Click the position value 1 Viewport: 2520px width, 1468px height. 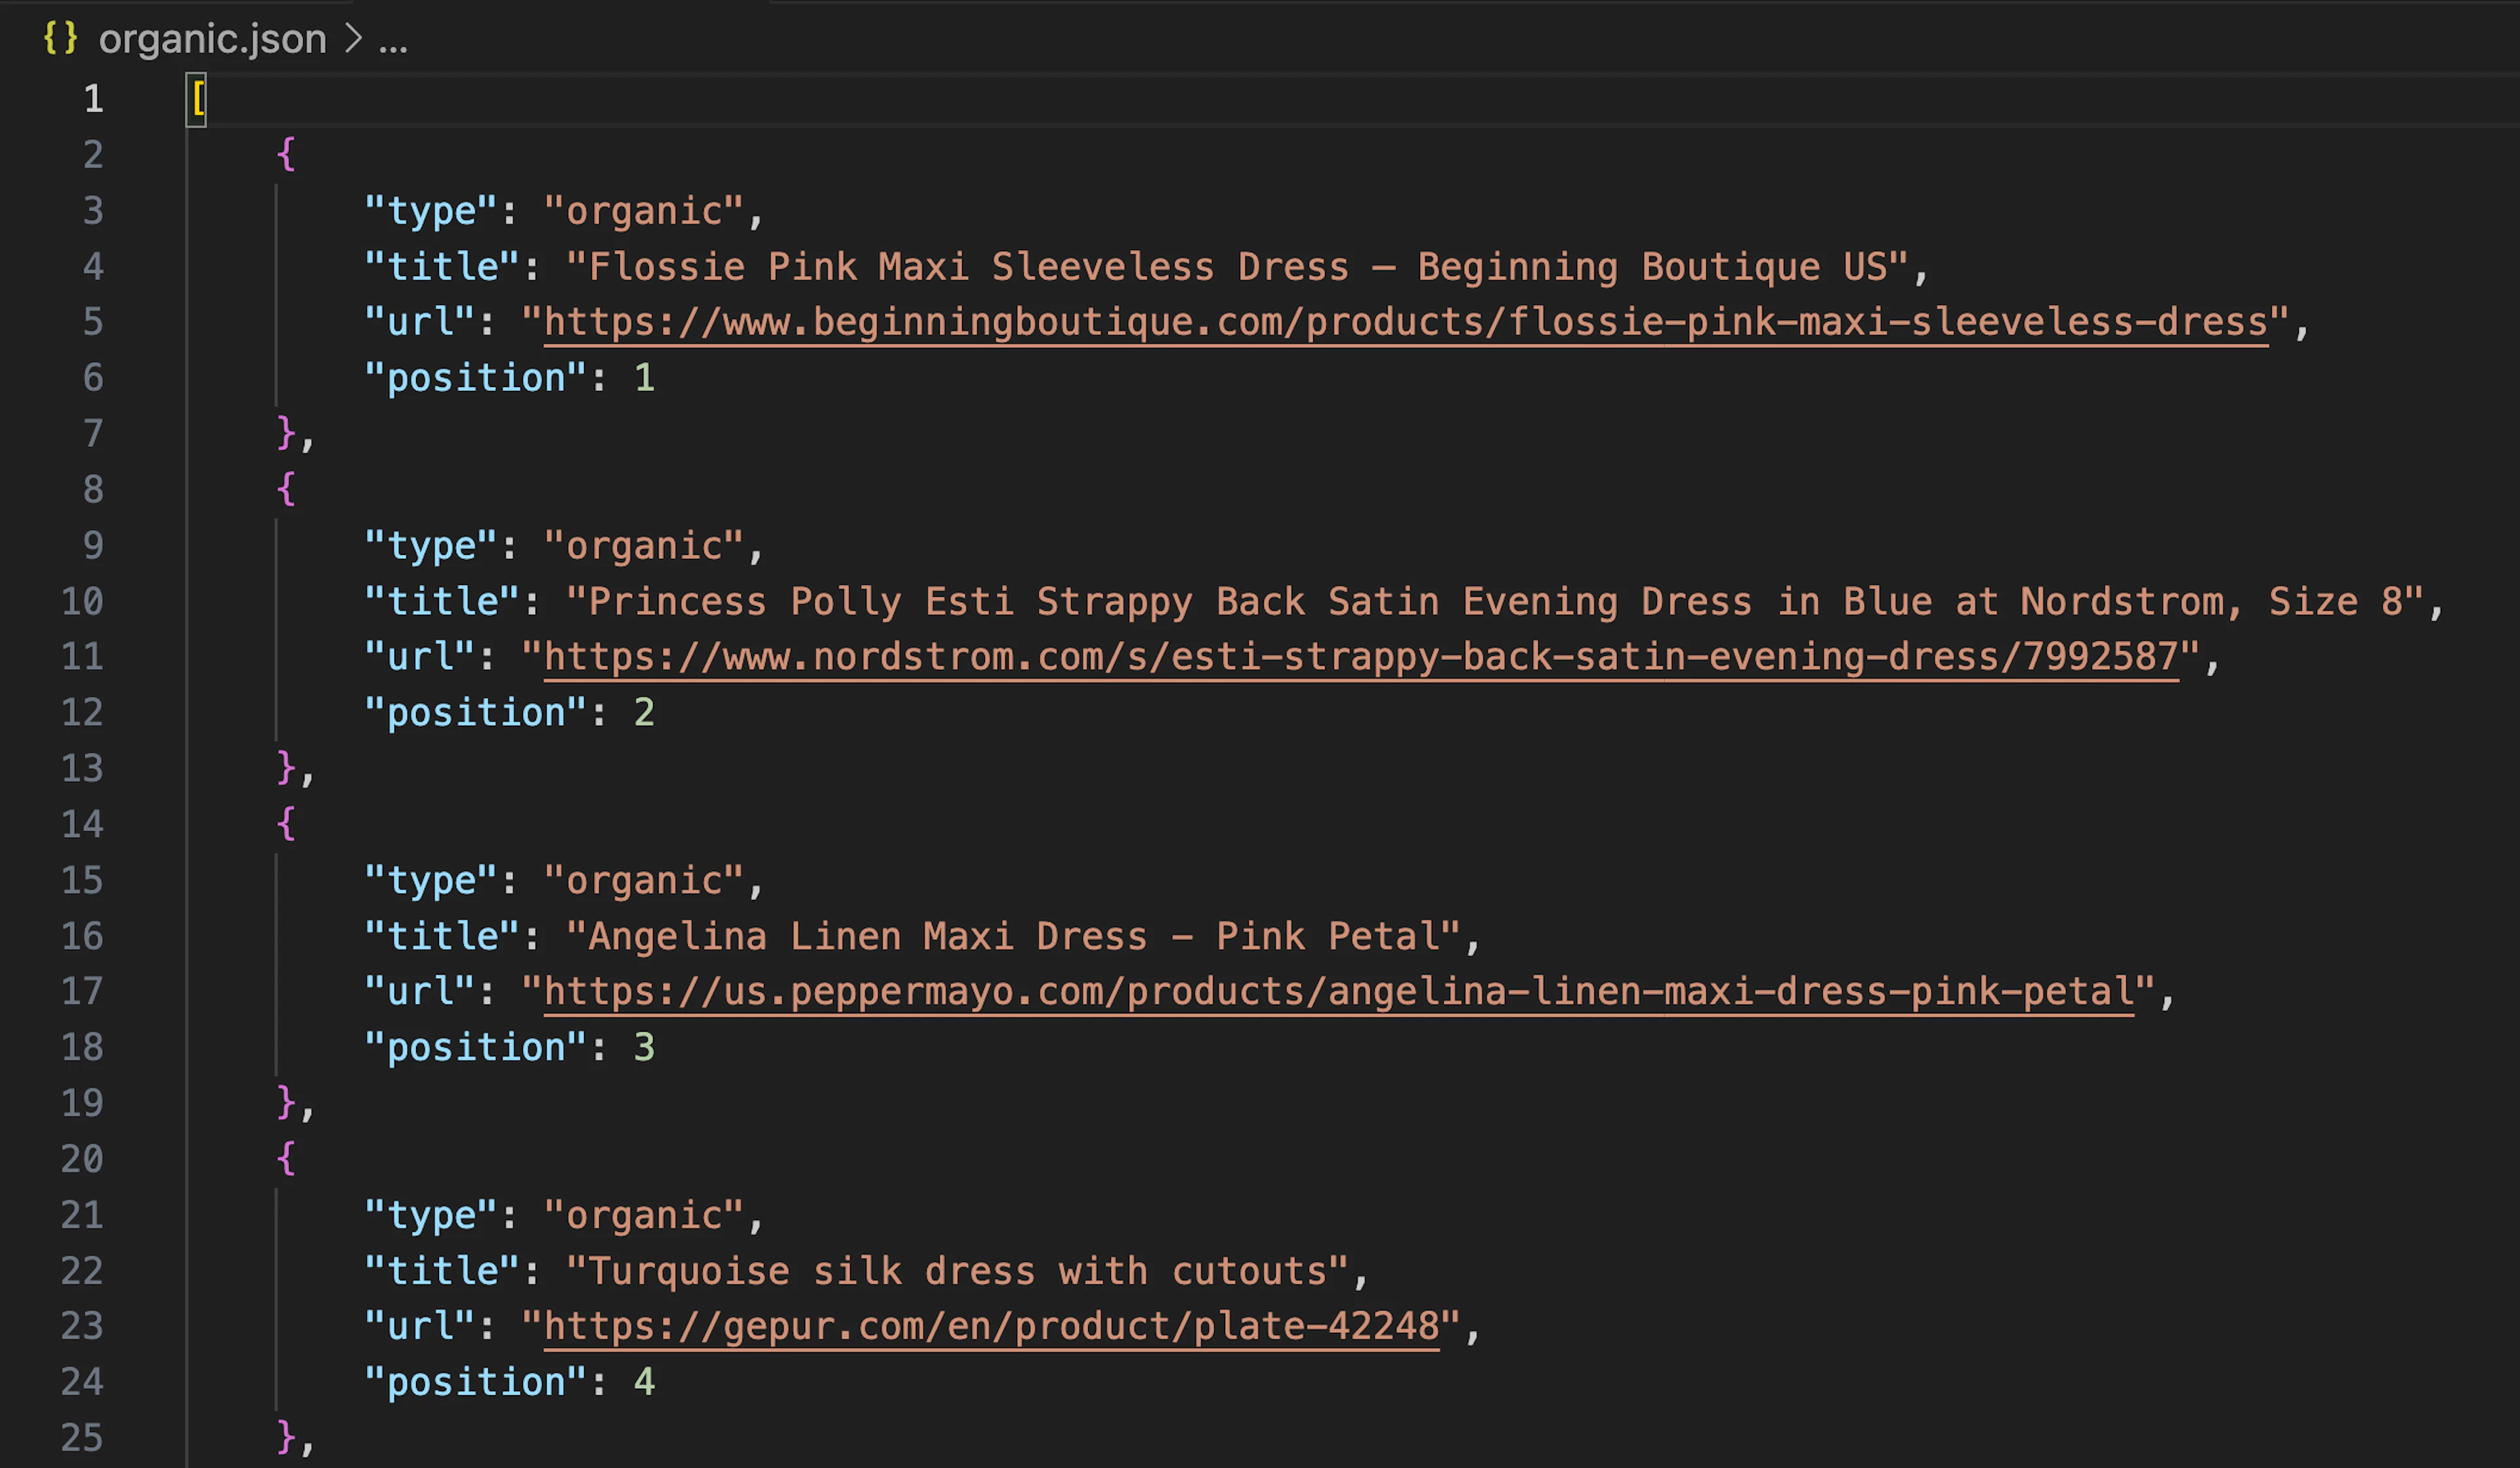tap(644, 378)
